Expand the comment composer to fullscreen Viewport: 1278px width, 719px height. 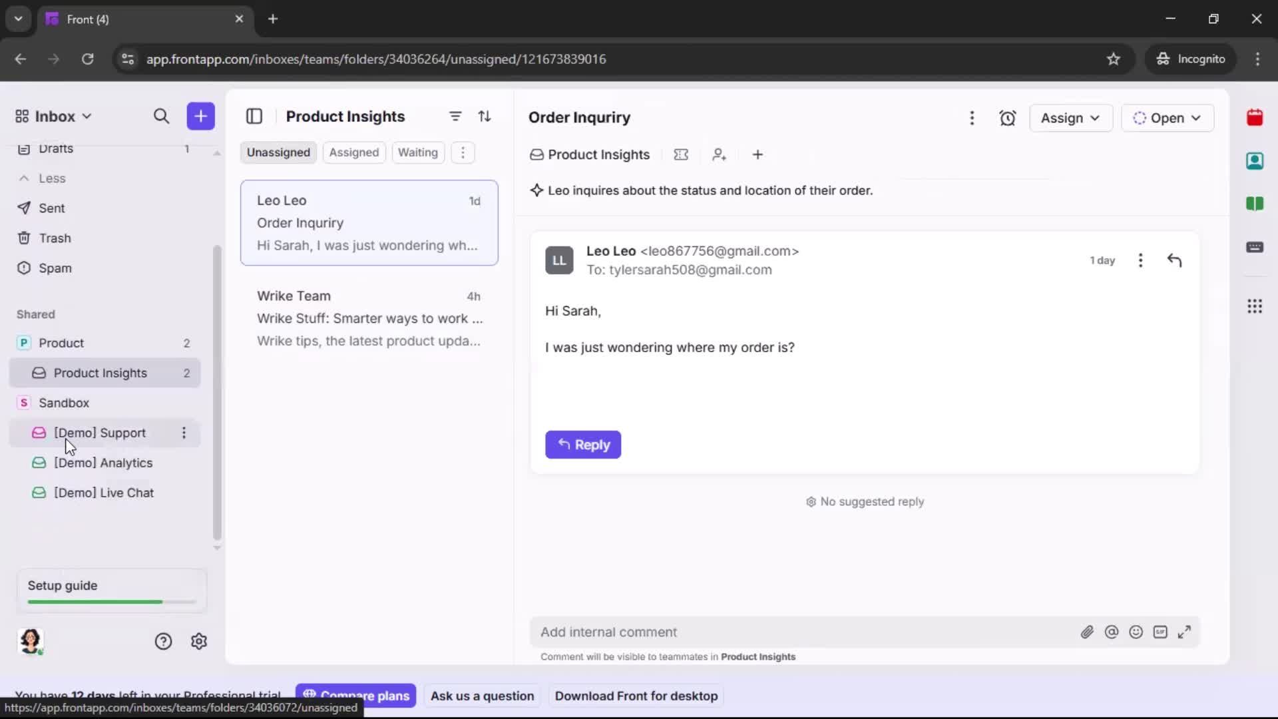click(1185, 632)
